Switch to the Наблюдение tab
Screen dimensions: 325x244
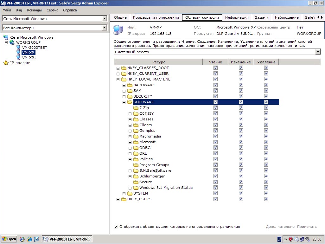pyautogui.click(x=287, y=17)
